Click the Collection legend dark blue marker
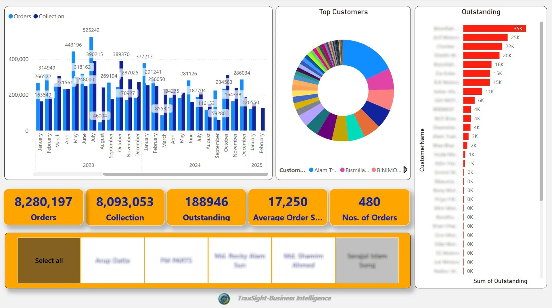552x308 pixels. click(36, 16)
